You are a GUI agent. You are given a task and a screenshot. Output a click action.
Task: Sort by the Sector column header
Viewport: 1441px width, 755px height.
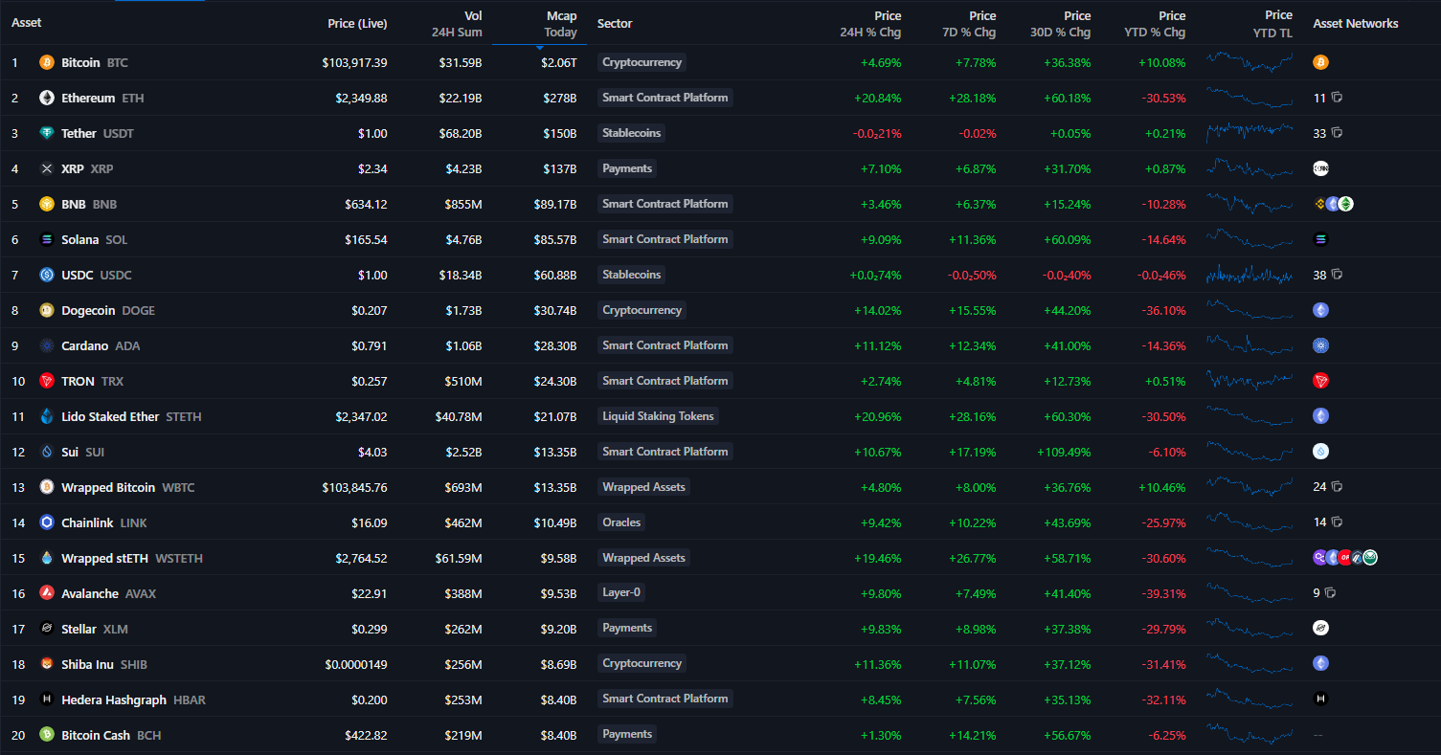click(x=615, y=24)
